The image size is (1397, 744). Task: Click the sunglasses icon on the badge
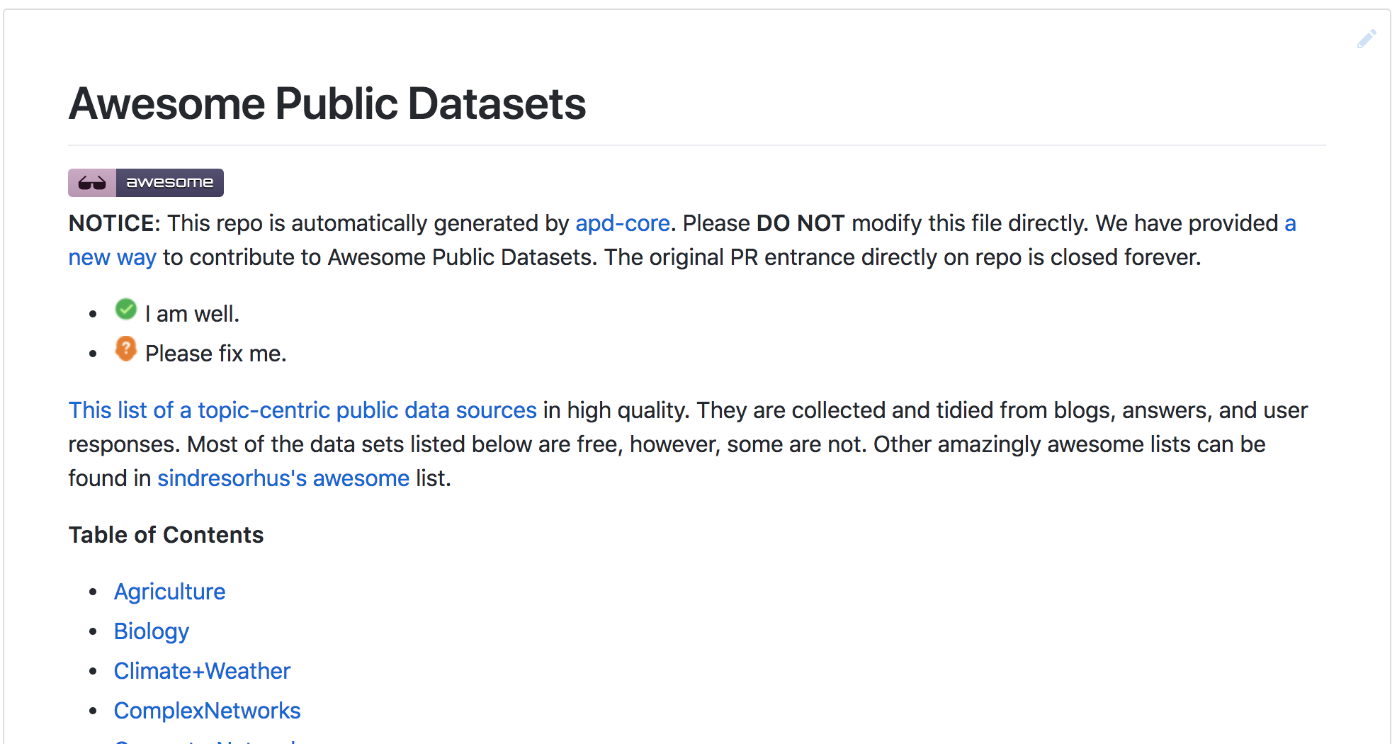tap(92, 183)
